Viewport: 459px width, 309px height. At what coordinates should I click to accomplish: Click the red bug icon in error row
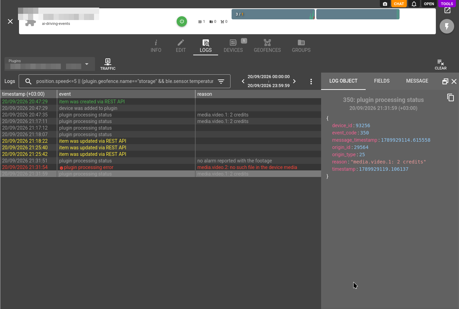click(x=61, y=168)
